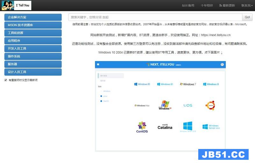255x163 pixels.
Task: Click the Windows 7 logo in the preview
Action: click(188, 84)
